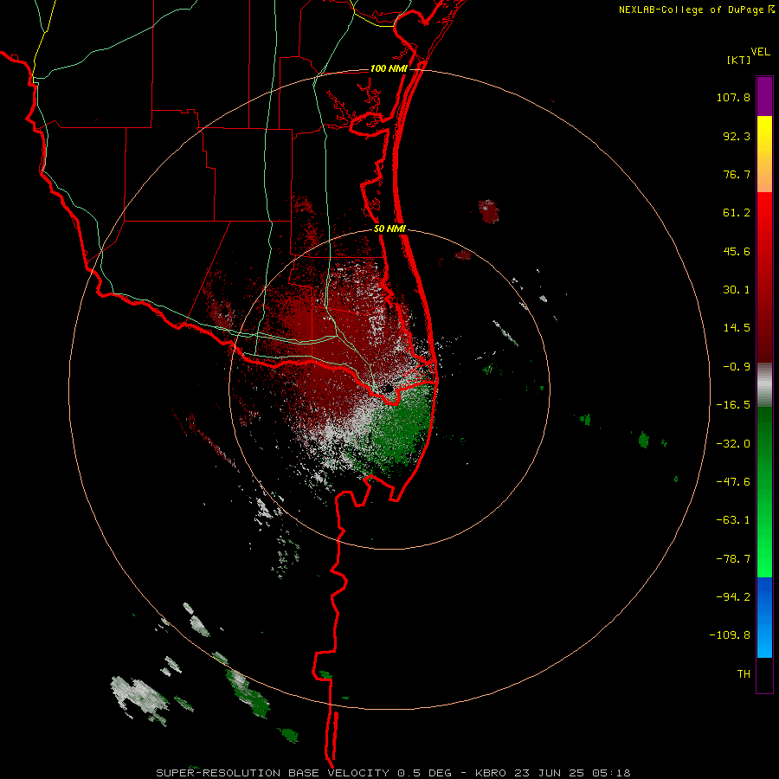The width and height of the screenshot is (779, 779).
Task: Click the -32.0 velocity scale value
Action: [733, 444]
